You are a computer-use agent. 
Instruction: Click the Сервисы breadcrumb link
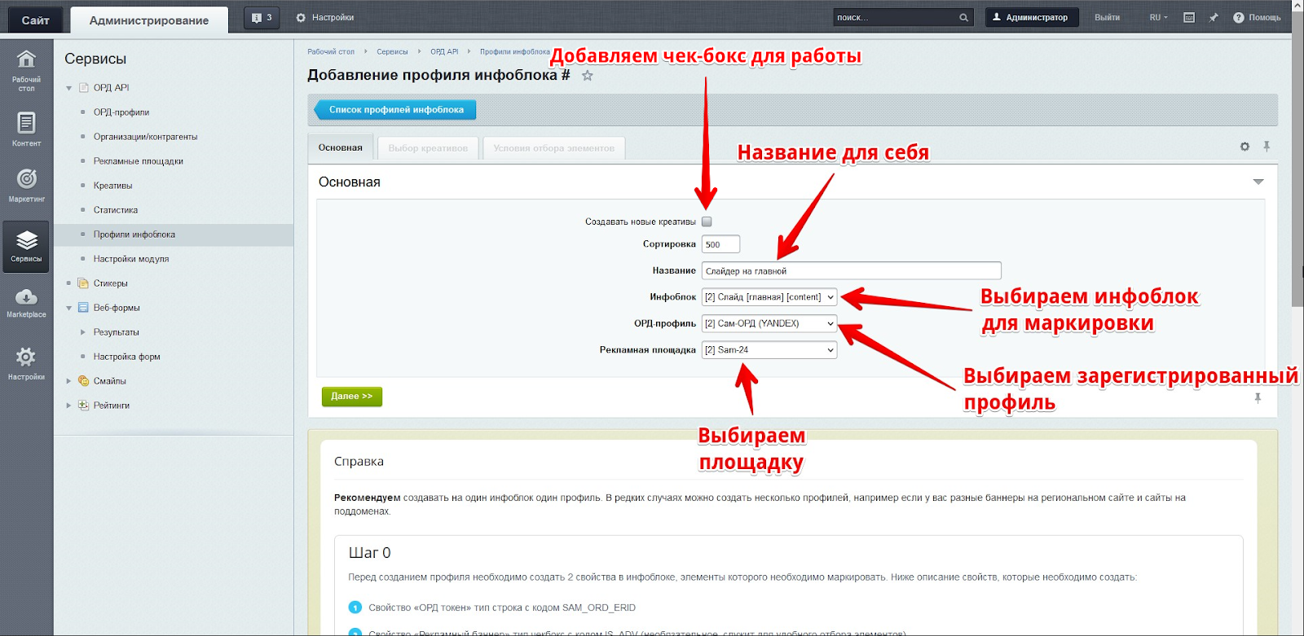tap(392, 51)
